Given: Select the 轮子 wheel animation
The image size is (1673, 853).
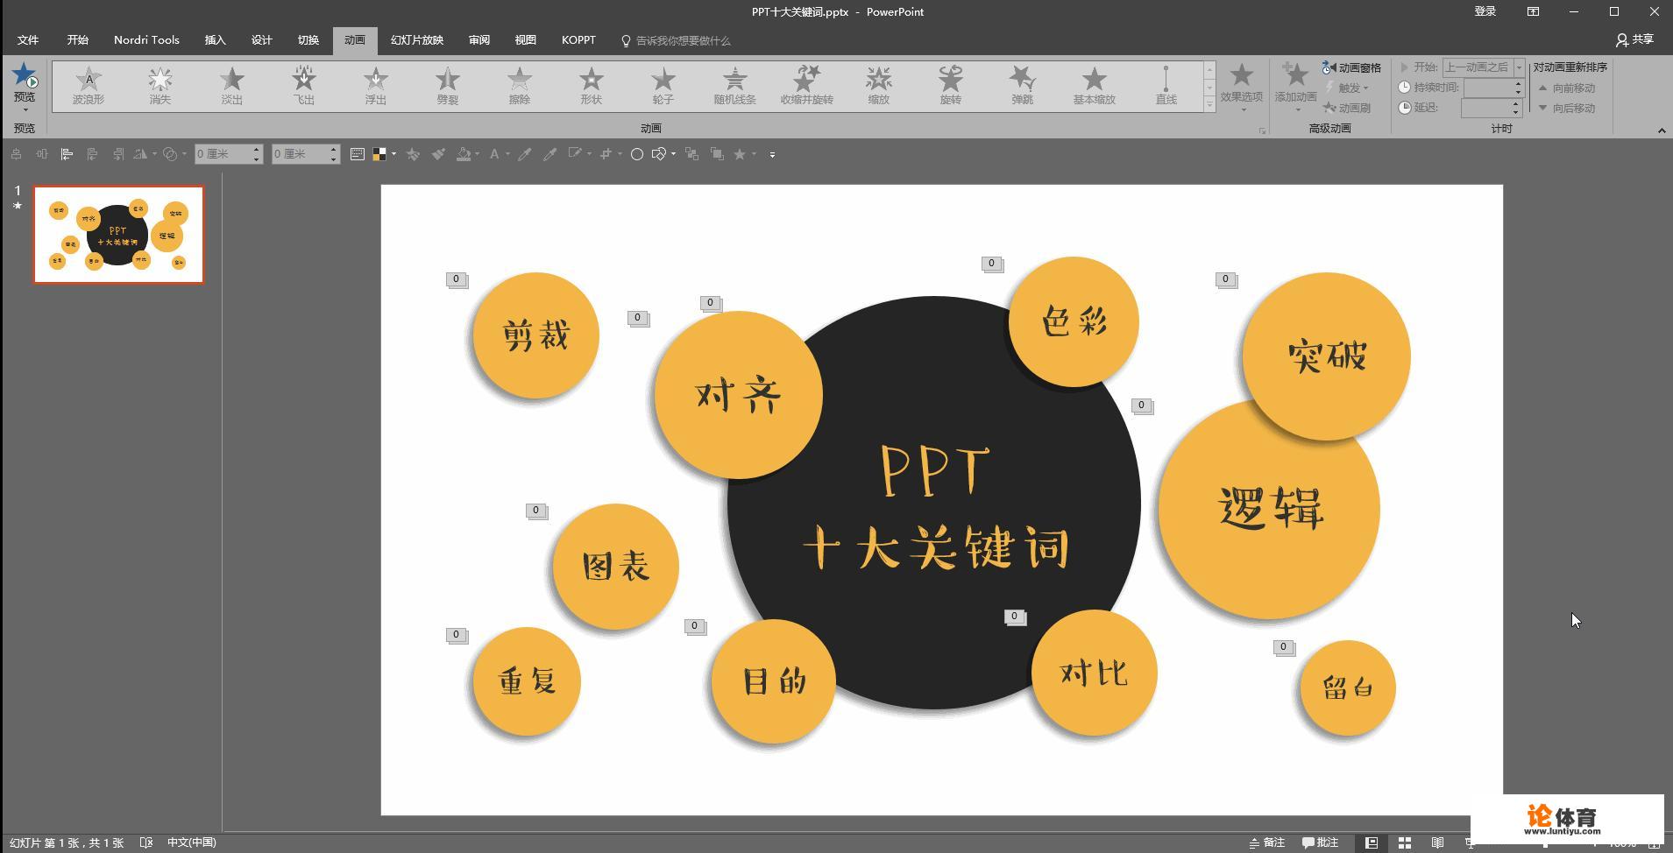Looking at the screenshot, I should 663,86.
